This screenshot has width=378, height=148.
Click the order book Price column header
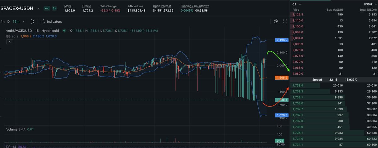[x=296, y=10]
